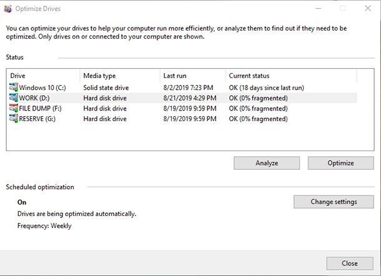The width and height of the screenshot is (381, 276).
Task: Select FILE DUMP row's 0% fragmented status
Action: 258,108
